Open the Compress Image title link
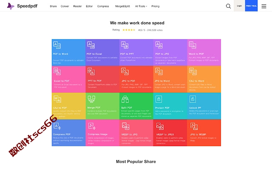 [97, 134]
